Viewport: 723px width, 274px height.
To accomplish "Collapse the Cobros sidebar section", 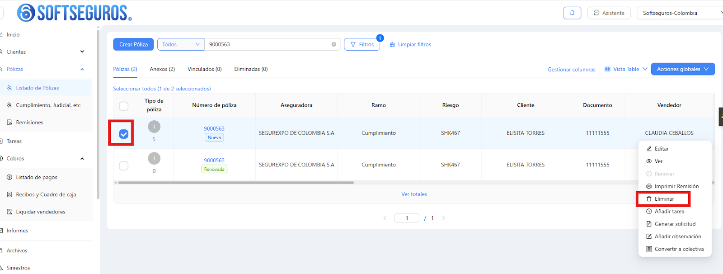I will tap(44, 159).
